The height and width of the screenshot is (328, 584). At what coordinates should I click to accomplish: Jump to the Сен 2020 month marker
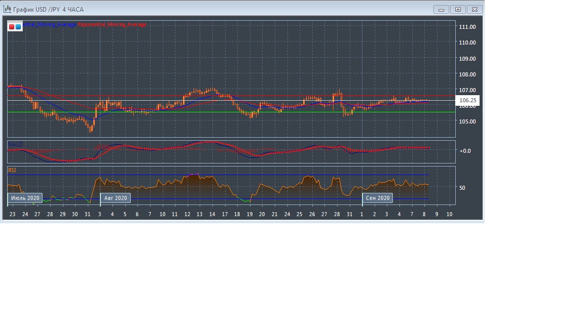tap(378, 198)
